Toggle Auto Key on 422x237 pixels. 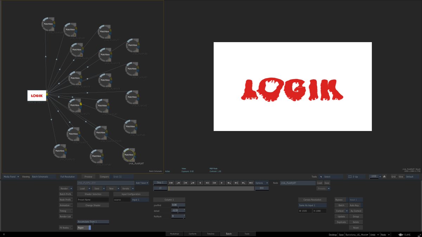[356, 205]
